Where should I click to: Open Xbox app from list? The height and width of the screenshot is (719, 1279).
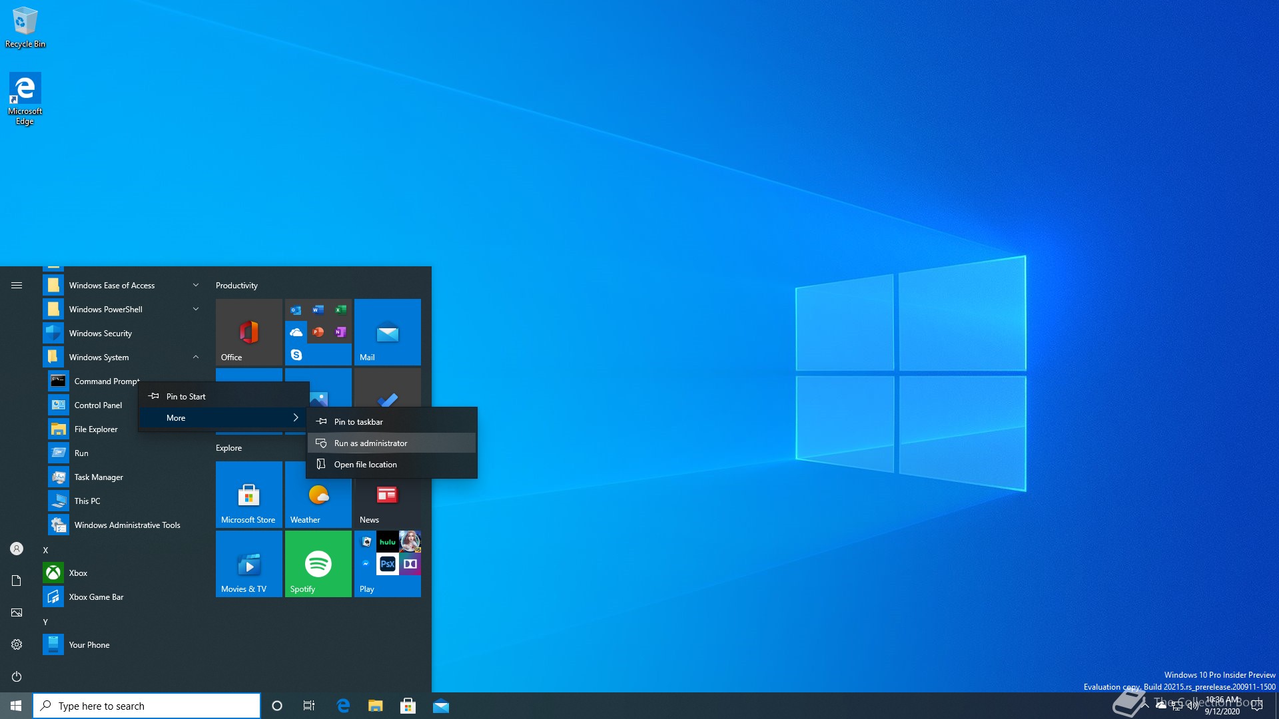pos(78,573)
